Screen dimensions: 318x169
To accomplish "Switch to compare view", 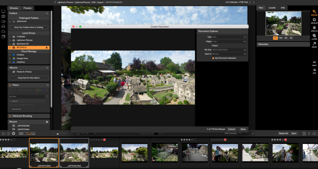I will click(34, 134).
